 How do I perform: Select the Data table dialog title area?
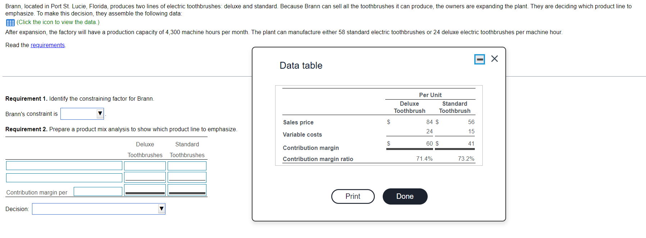tap(301, 65)
